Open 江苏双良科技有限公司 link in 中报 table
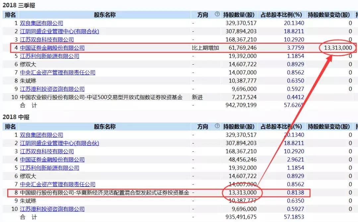 tap(47, 151)
